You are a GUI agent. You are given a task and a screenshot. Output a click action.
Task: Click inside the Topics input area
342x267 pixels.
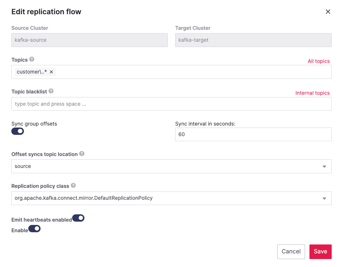(x=166, y=72)
